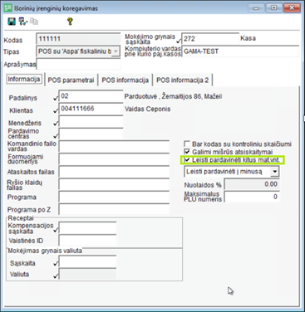Click the lookup checkmark beside Padalinys
Image resolution: width=305 pixels, height=312 pixels.
click(56, 98)
